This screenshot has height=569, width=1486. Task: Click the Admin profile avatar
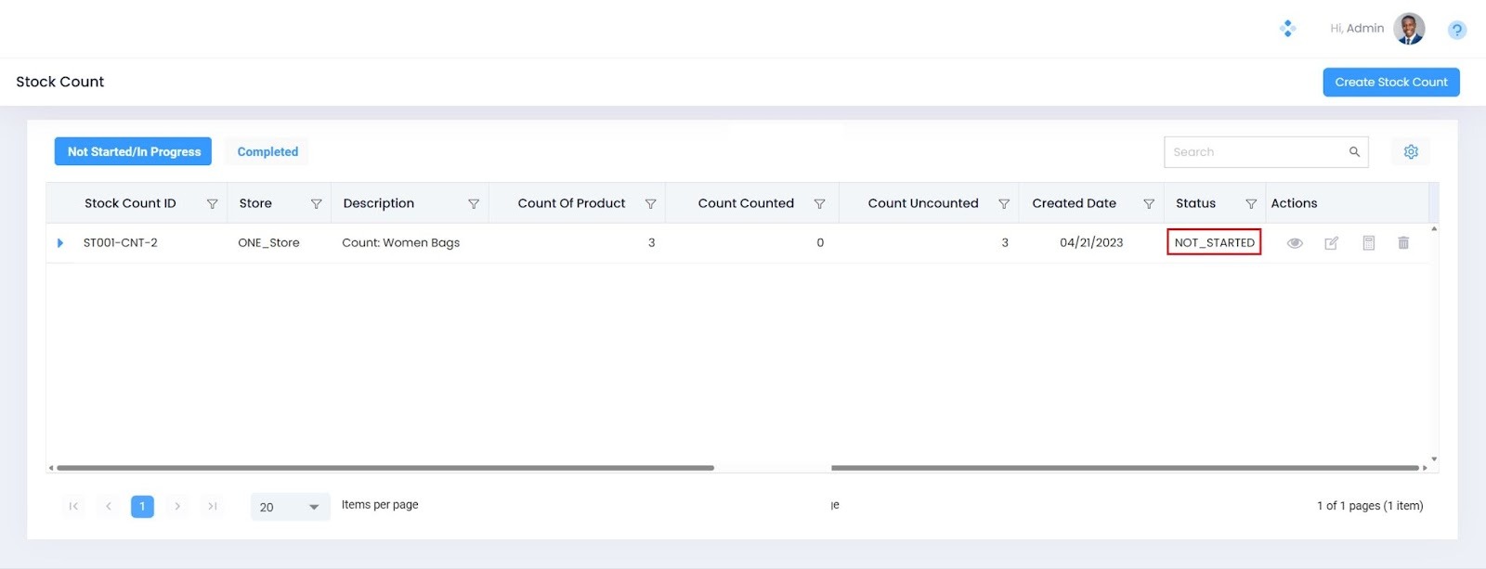tap(1409, 29)
